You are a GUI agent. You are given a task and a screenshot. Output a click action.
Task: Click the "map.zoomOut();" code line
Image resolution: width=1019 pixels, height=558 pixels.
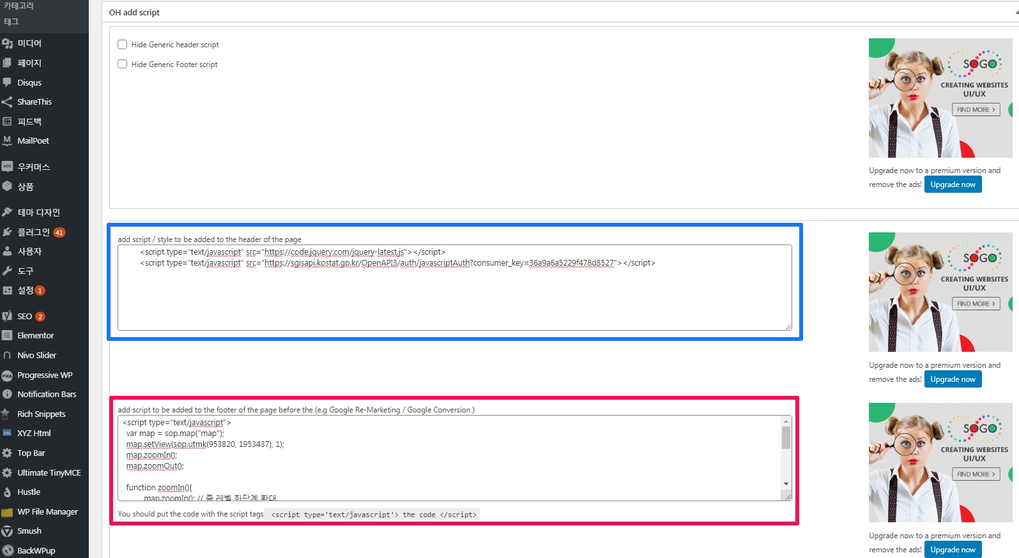(155, 466)
